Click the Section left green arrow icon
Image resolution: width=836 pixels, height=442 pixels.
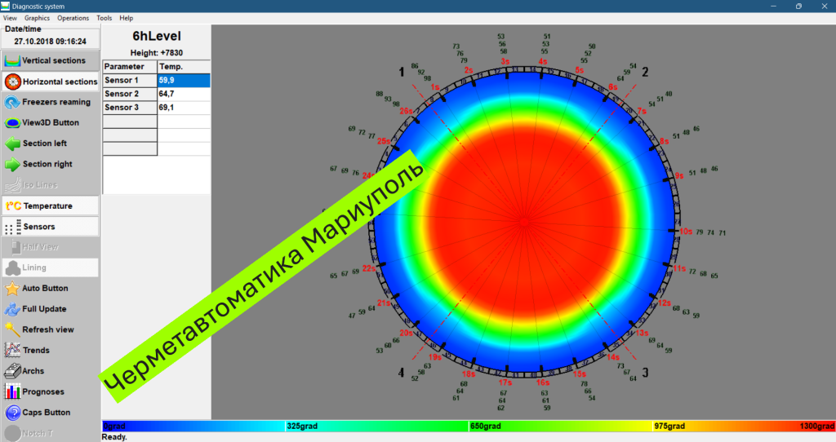pos(12,144)
